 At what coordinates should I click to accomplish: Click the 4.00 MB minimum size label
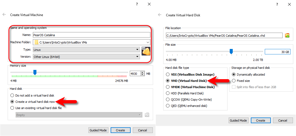point(171,60)
